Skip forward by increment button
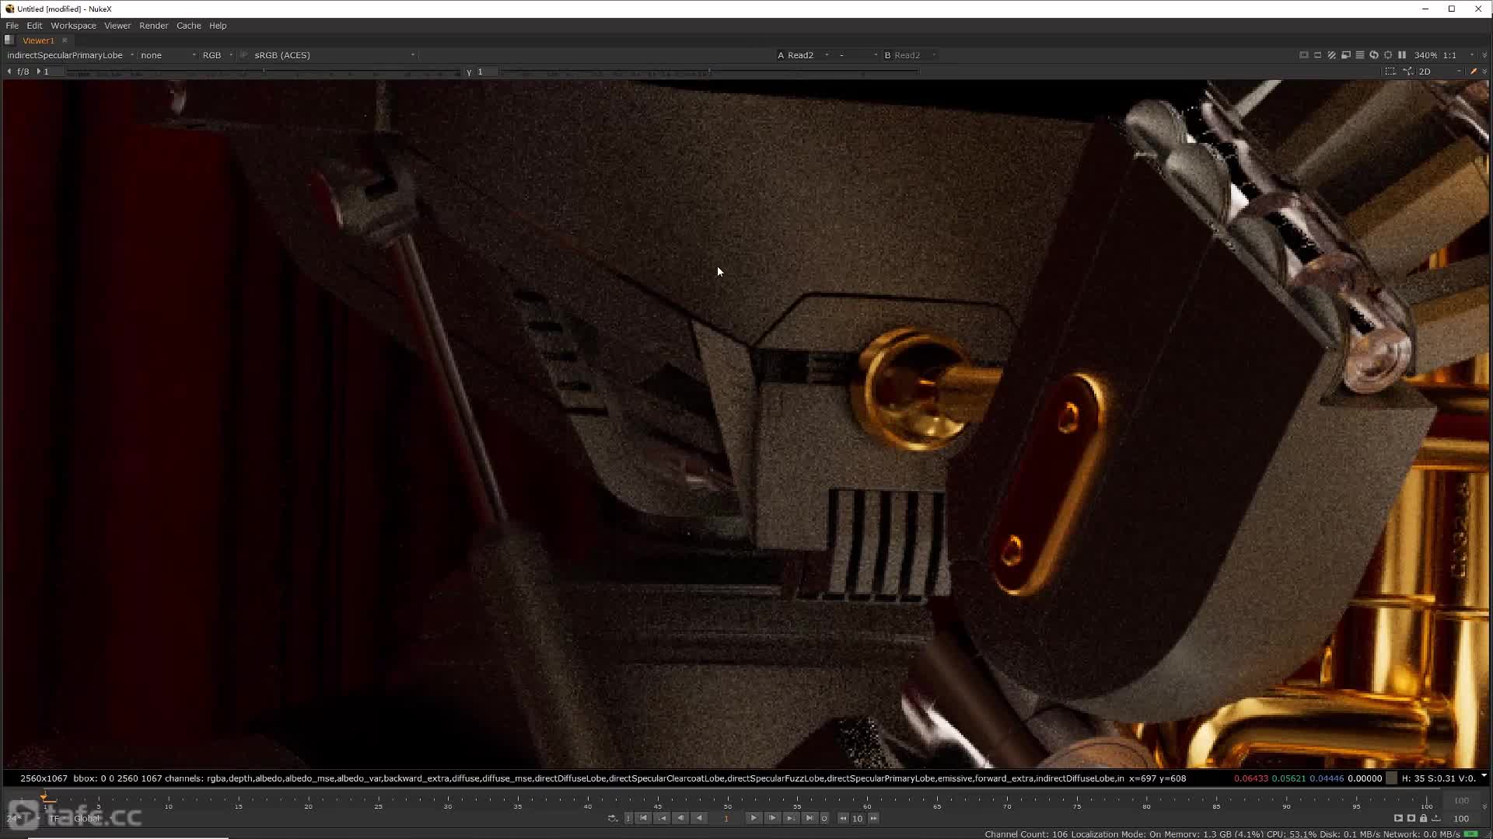Viewport: 1493px width, 839px height. 873,818
